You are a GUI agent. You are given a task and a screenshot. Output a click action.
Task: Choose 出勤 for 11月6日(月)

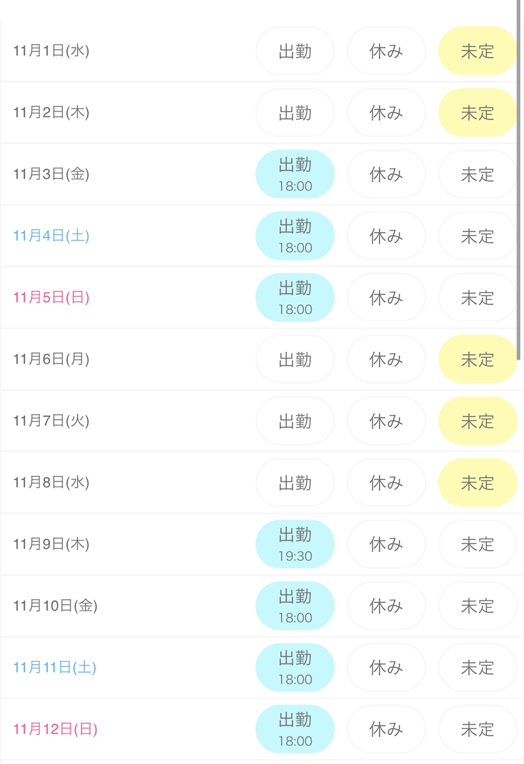click(295, 360)
